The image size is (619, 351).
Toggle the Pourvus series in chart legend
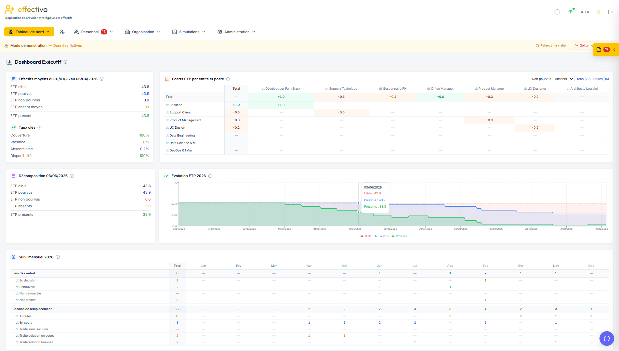click(x=381, y=236)
